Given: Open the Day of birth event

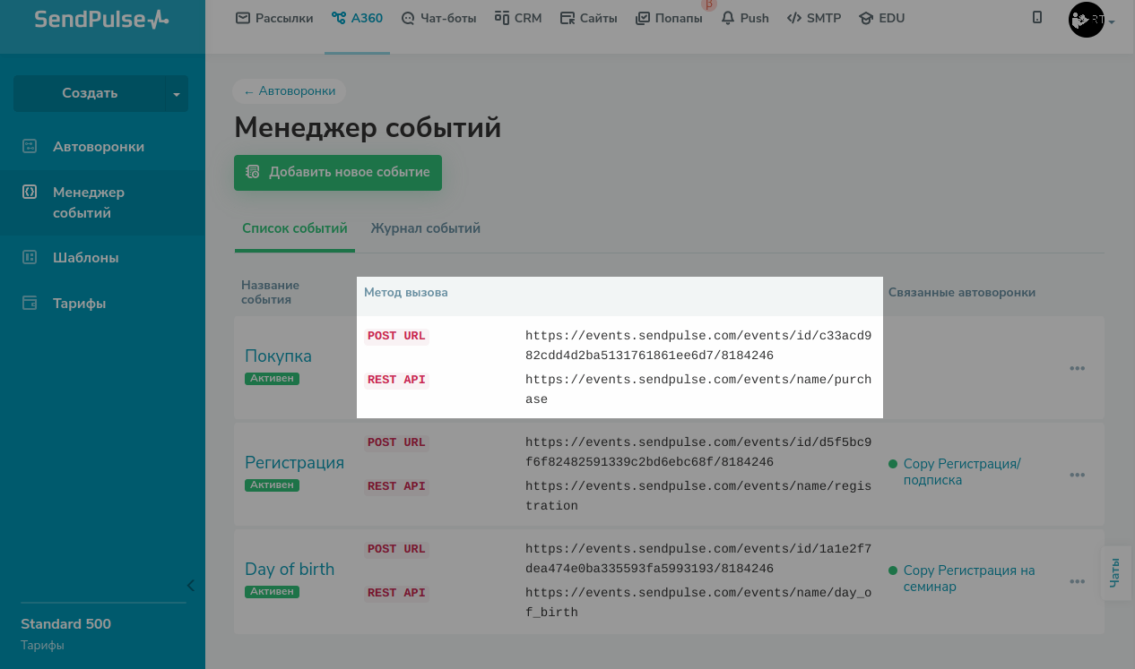Looking at the screenshot, I should tap(290, 569).
